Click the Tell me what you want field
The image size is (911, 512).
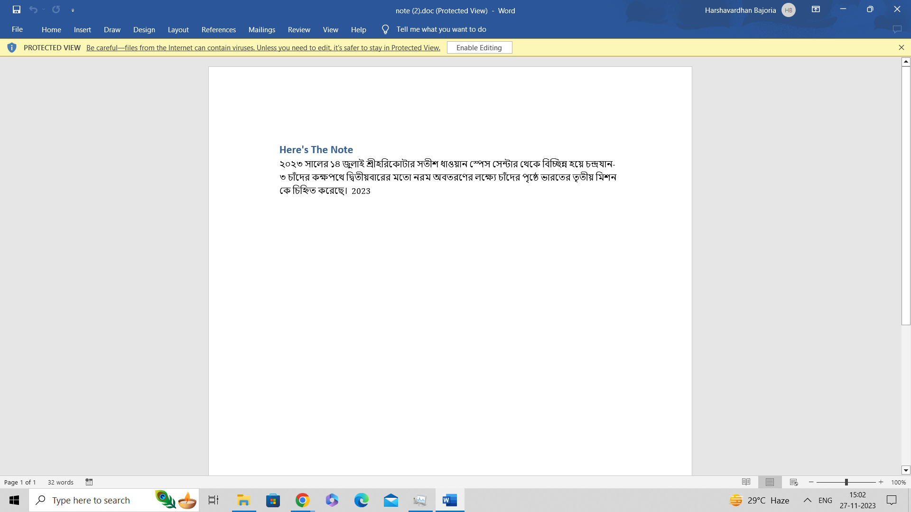(441, 29)
